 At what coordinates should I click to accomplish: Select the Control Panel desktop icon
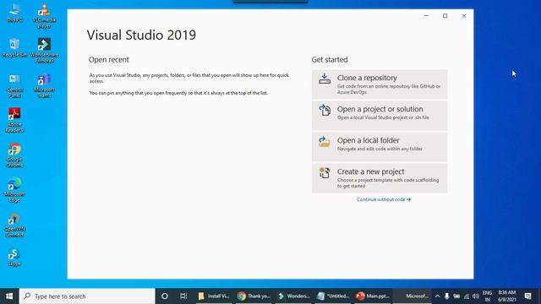(14, 86)
